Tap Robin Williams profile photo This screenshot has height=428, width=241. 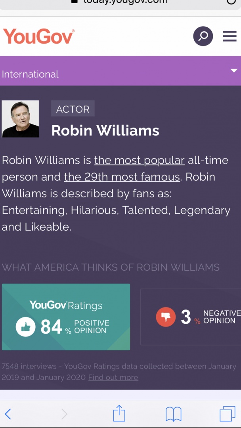pos(20,119)
